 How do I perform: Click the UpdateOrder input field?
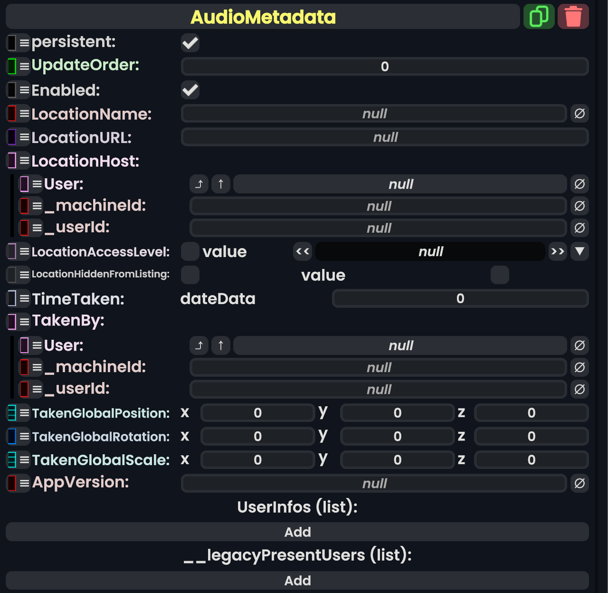(x=384, y=66)
